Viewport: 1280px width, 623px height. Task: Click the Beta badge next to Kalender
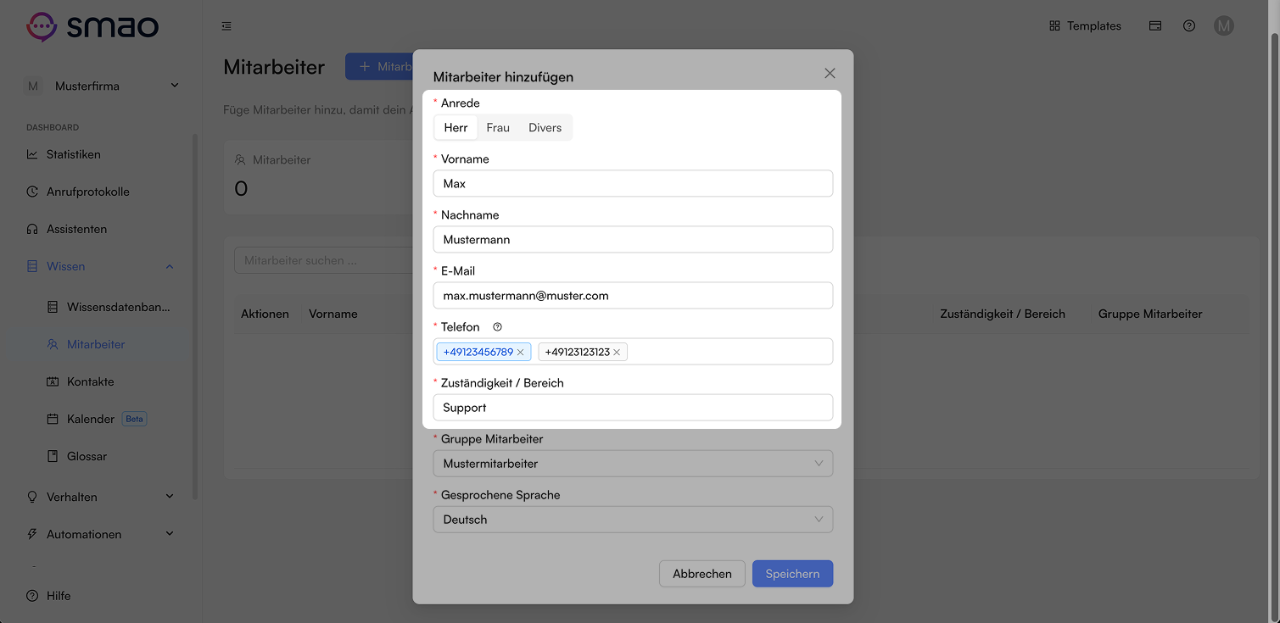(134, 419)
